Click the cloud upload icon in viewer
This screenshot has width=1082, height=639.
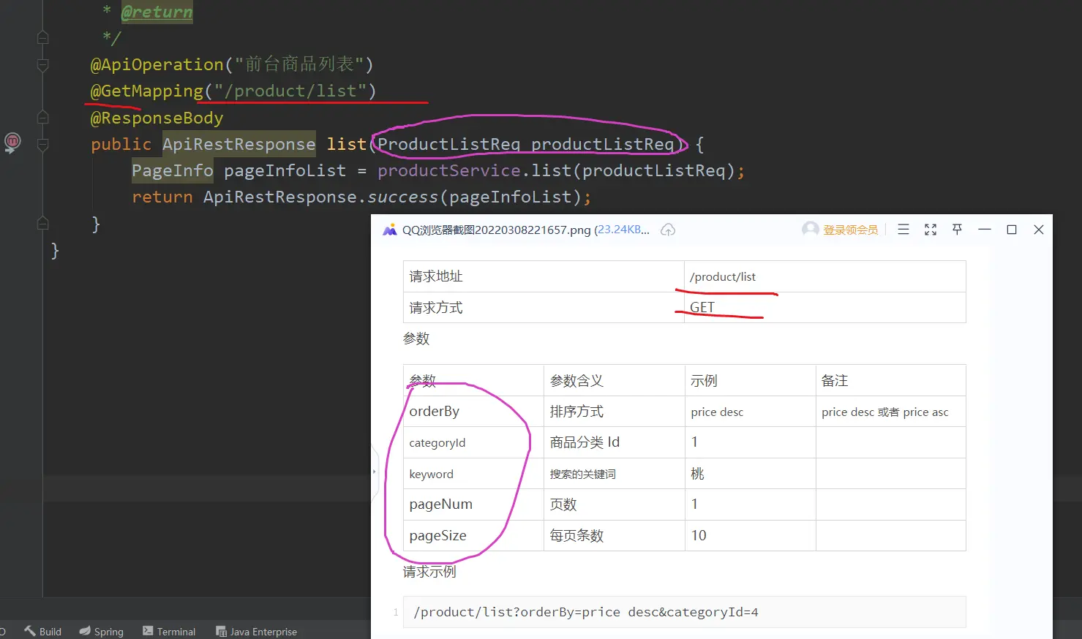667,230
